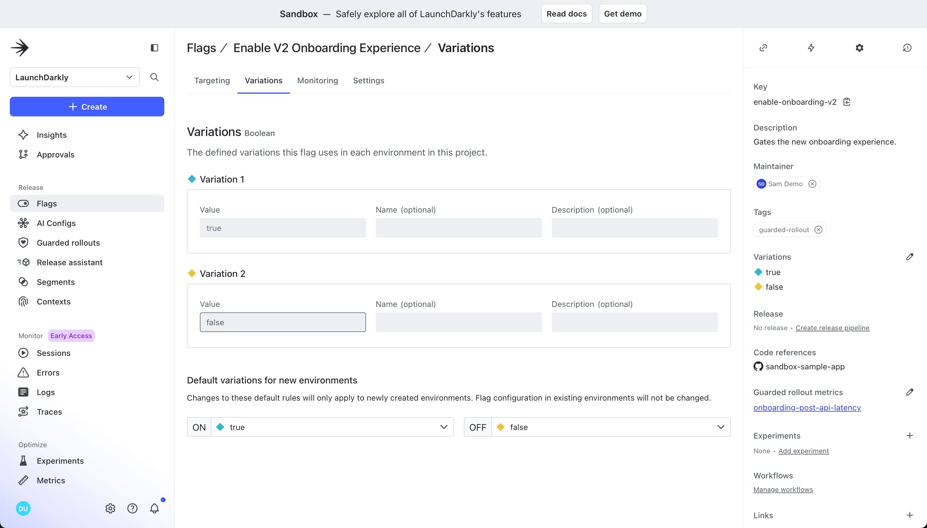Viewport: 927px width, 528px height.
Task: Switch to the Settings tab
Action: click(x=368, y=81)
